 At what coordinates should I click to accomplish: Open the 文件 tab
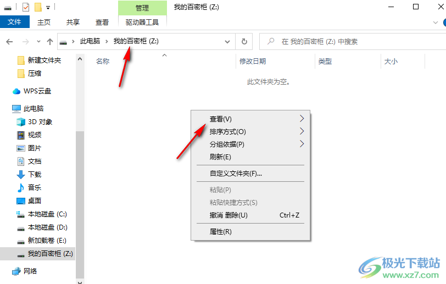(x=14, y=22)
